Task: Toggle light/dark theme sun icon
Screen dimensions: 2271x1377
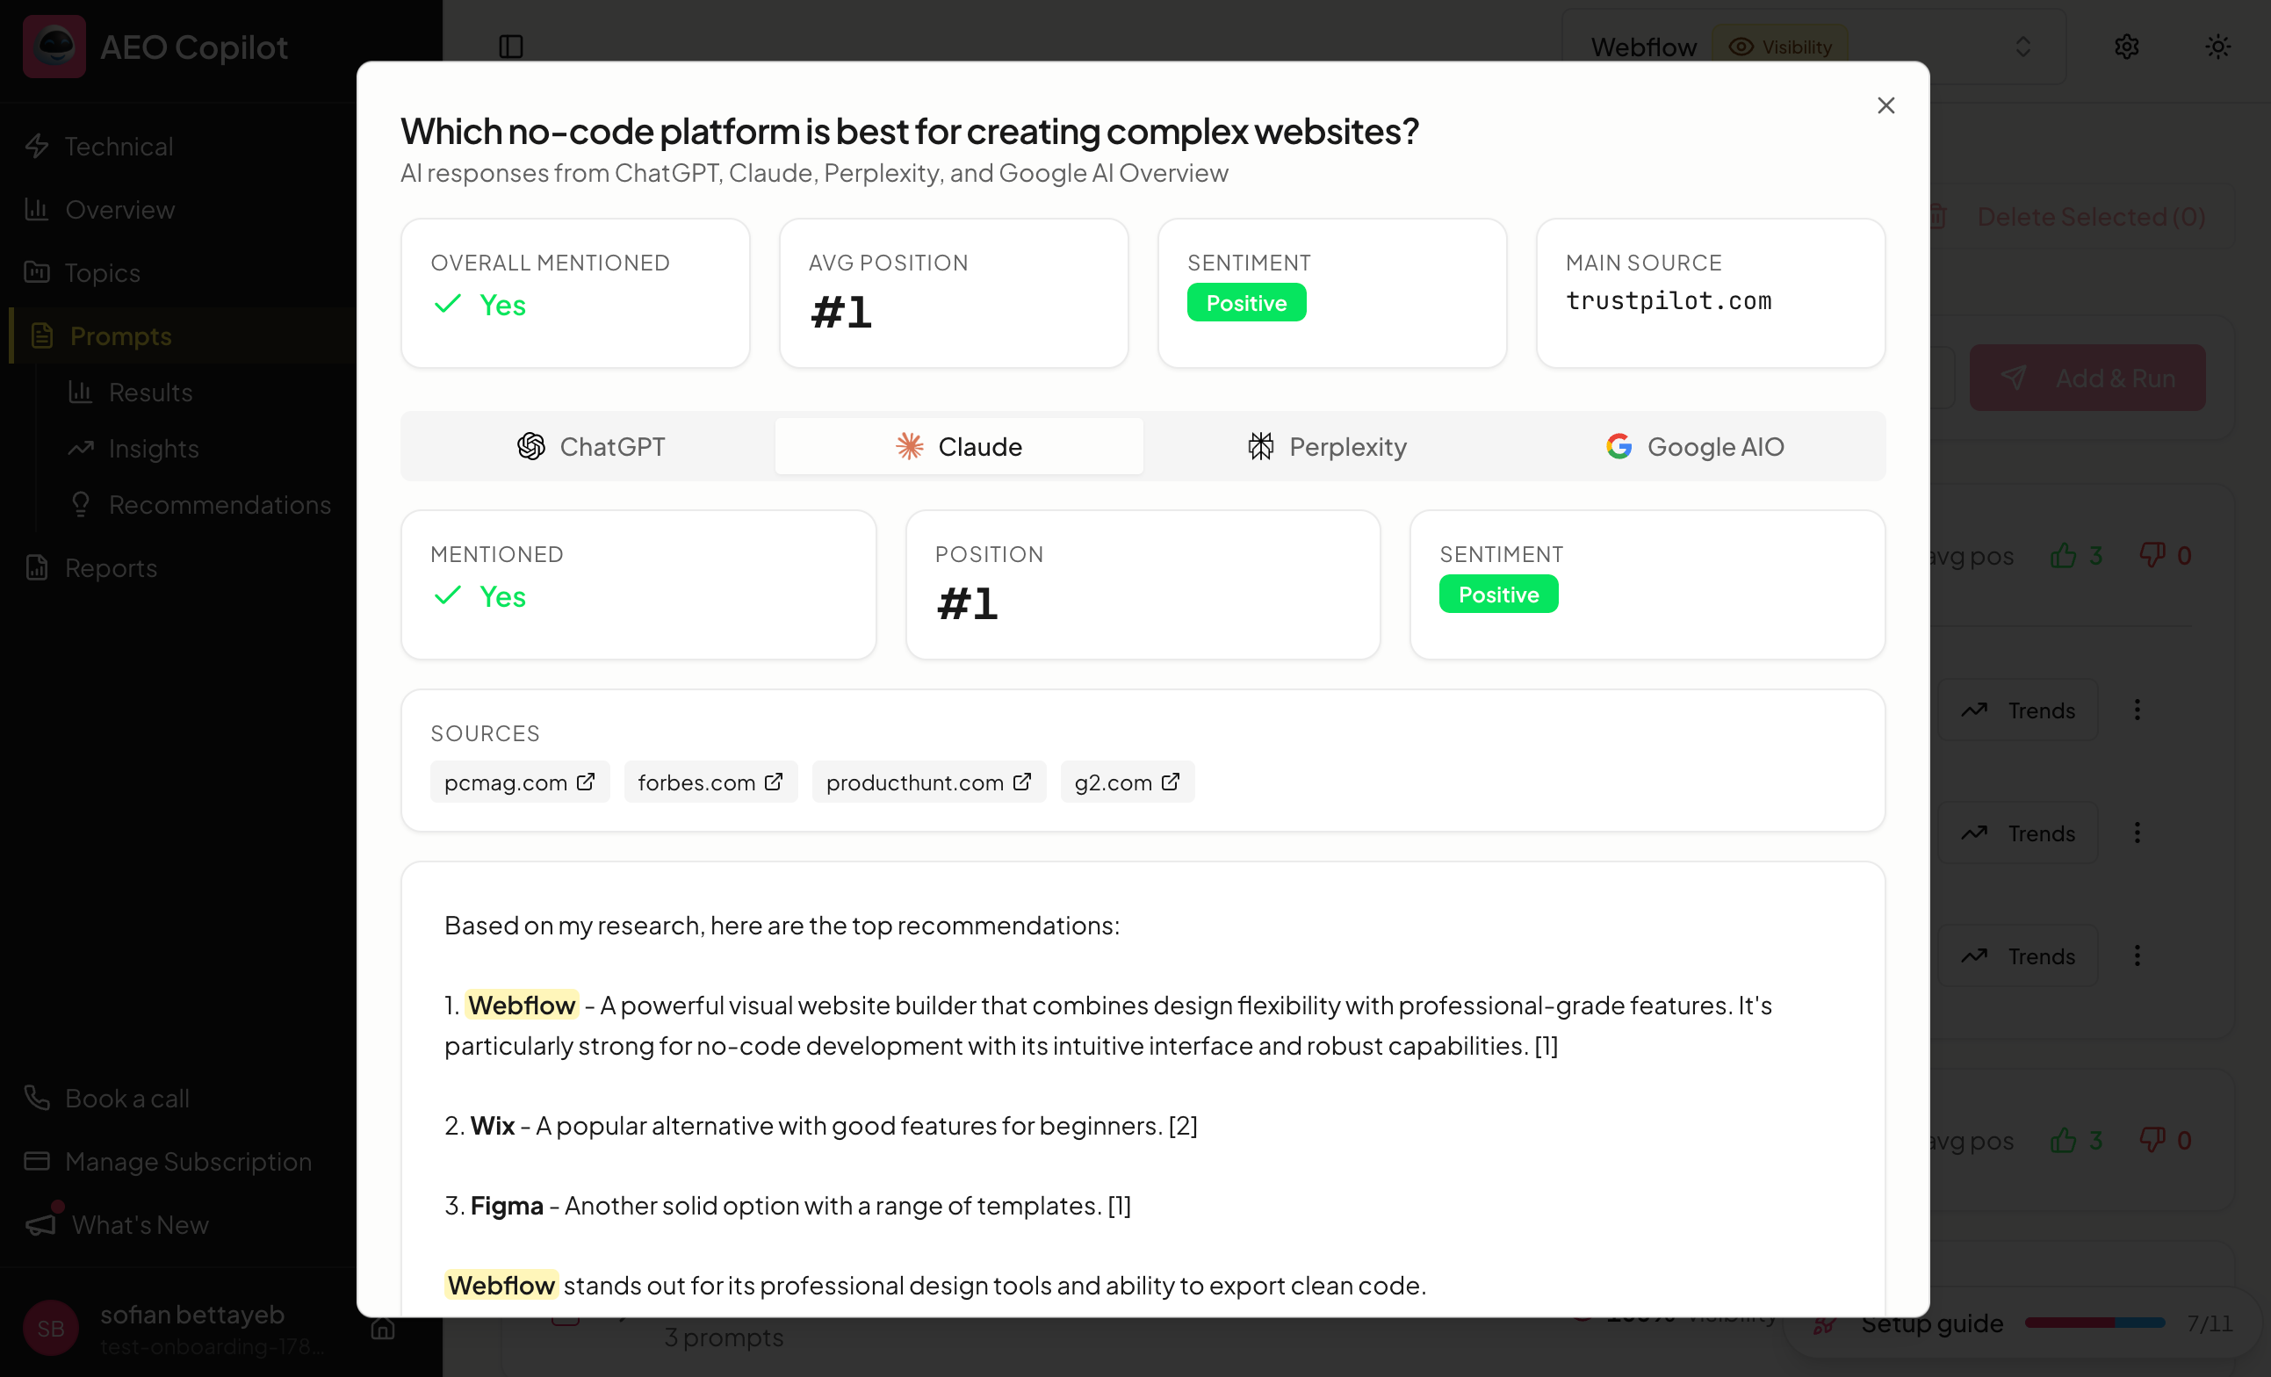Action: pyautogui.click(x=2217, y=46)
